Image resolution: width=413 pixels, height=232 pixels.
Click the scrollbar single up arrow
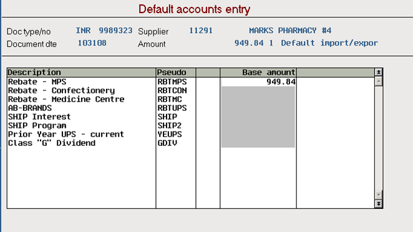379,81
